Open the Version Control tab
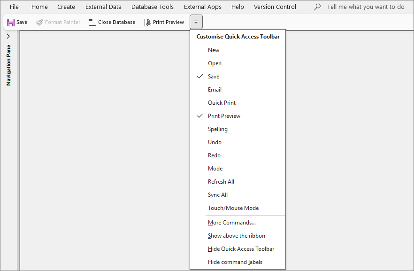 click(275, 7)
